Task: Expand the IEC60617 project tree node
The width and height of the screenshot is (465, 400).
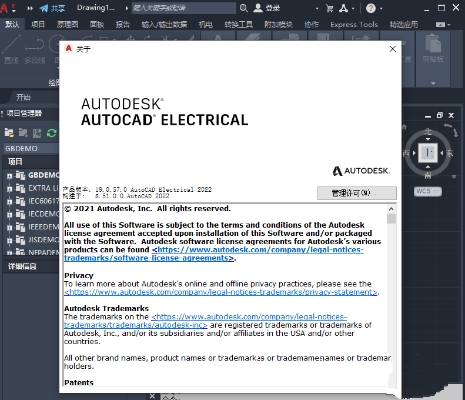Action: point(9,202)
